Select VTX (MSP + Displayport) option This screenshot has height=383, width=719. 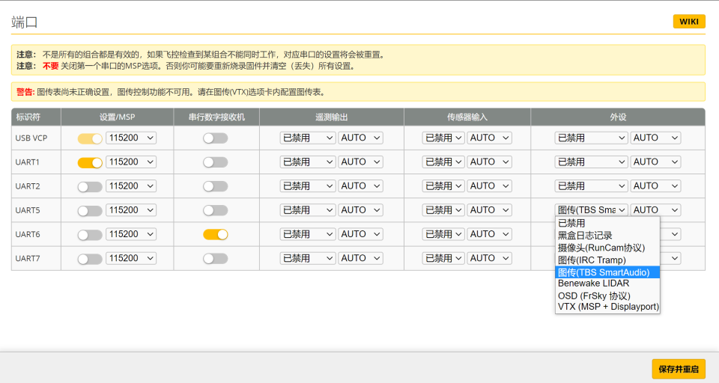pos(607,307)
